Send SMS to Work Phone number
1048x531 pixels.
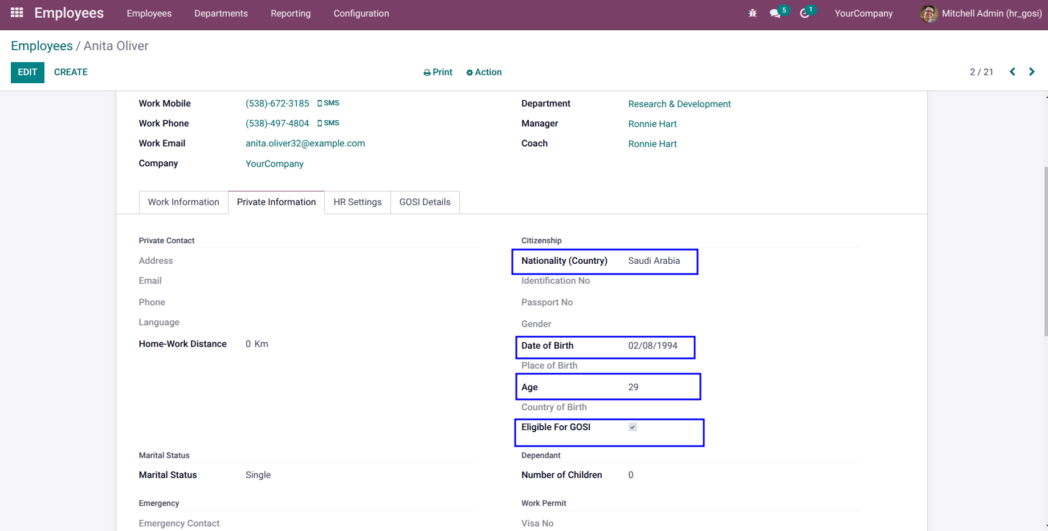point(328,123)
